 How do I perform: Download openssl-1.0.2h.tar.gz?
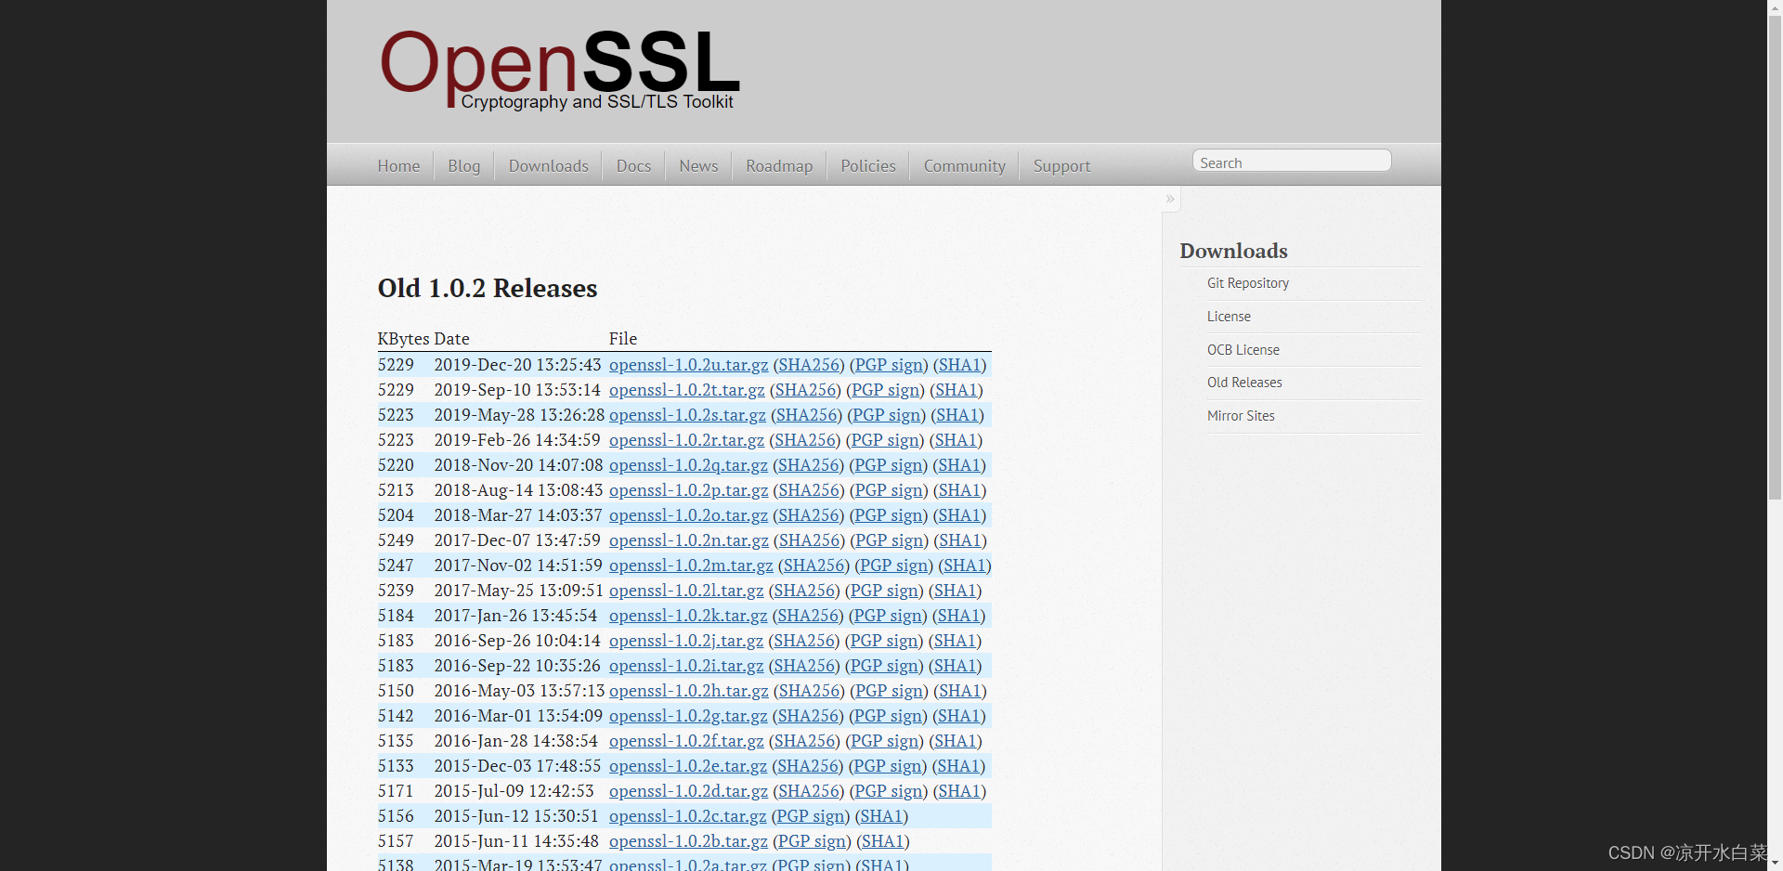[x=689, y=691]
